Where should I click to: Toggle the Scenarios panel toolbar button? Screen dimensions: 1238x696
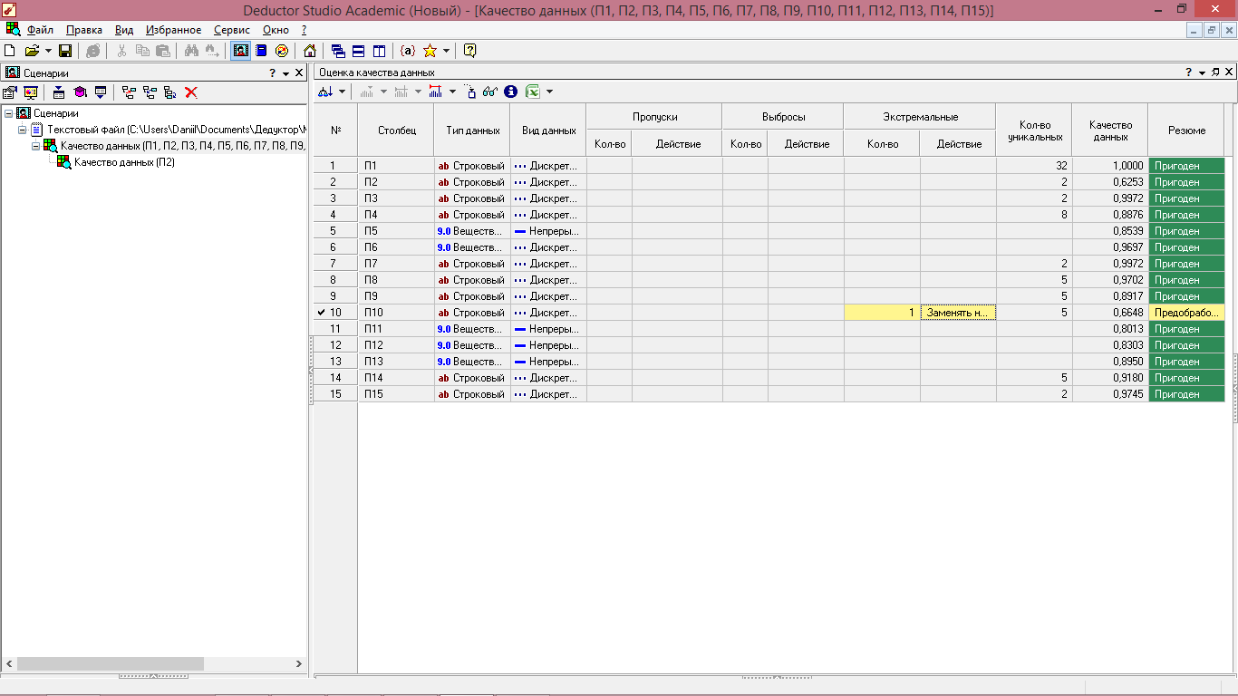[241, 51]
